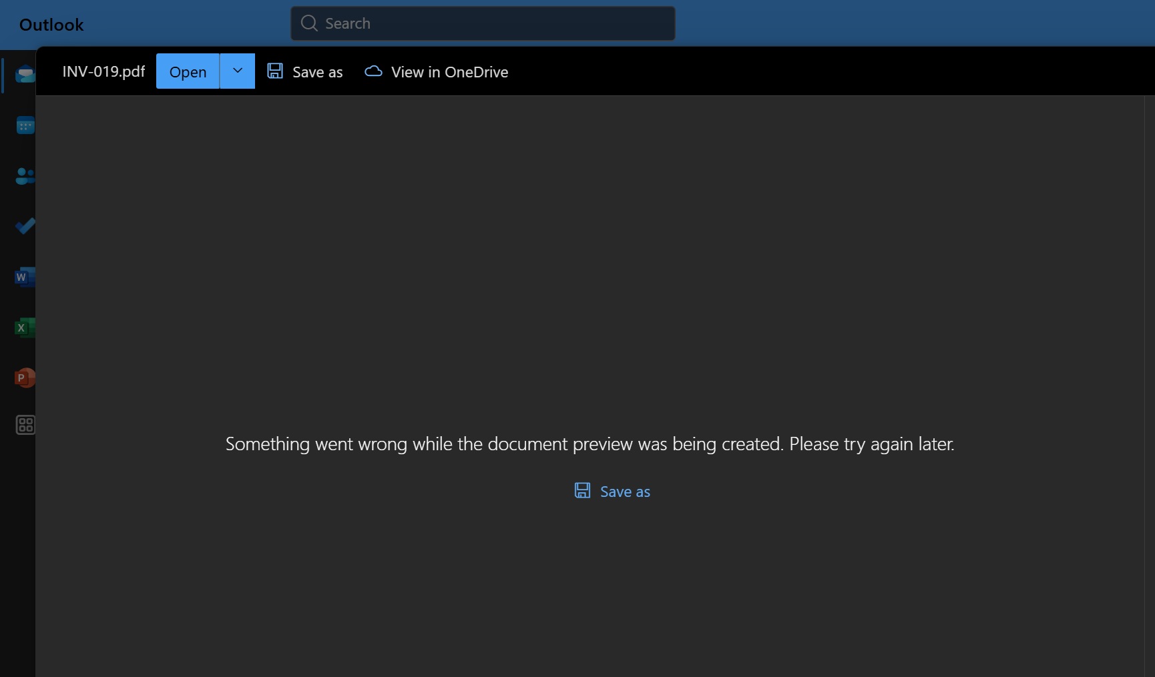Viewport: 1155px width, 677px height.
Task: Open the Mail app in sidebar
Action: [x=24, y=74]
